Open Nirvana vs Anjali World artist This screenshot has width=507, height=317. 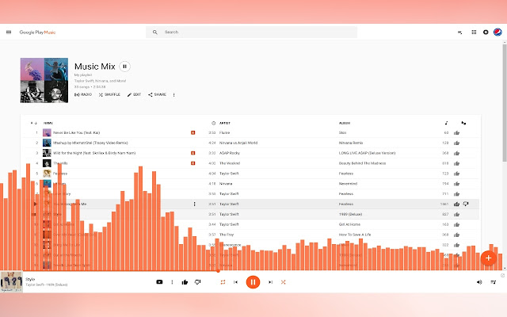click(238, 143)
